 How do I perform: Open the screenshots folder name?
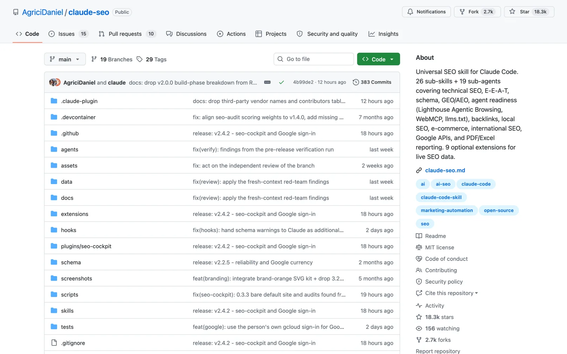[77, 279]
